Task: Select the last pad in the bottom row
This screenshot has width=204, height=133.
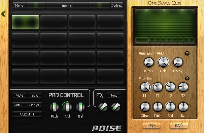Action: pos(110,76)
